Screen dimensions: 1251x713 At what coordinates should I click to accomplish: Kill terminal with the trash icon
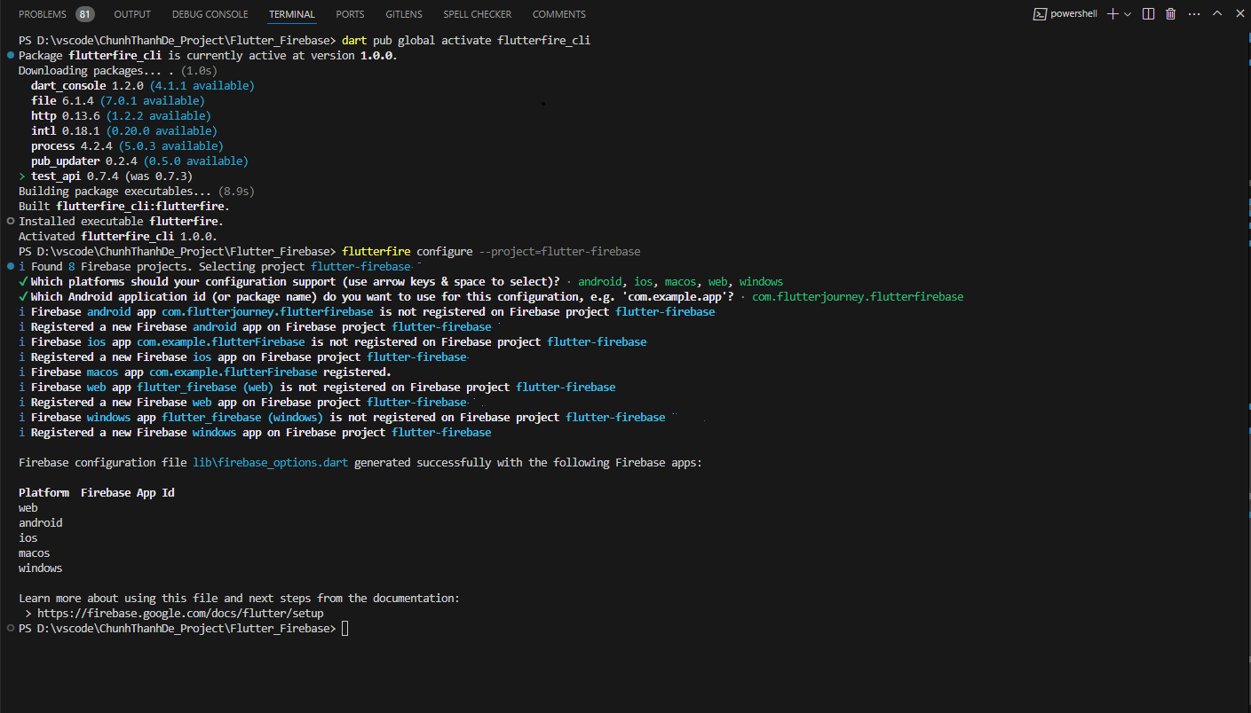(x=1170, y=14)
